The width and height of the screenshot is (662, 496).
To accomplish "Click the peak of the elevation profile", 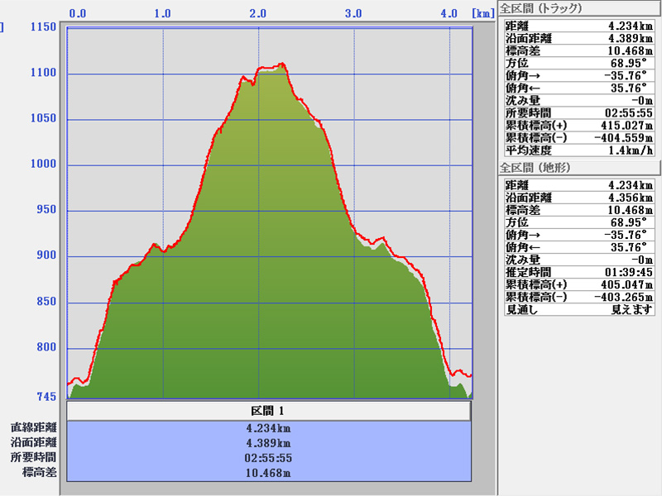I will coord(282,64).
